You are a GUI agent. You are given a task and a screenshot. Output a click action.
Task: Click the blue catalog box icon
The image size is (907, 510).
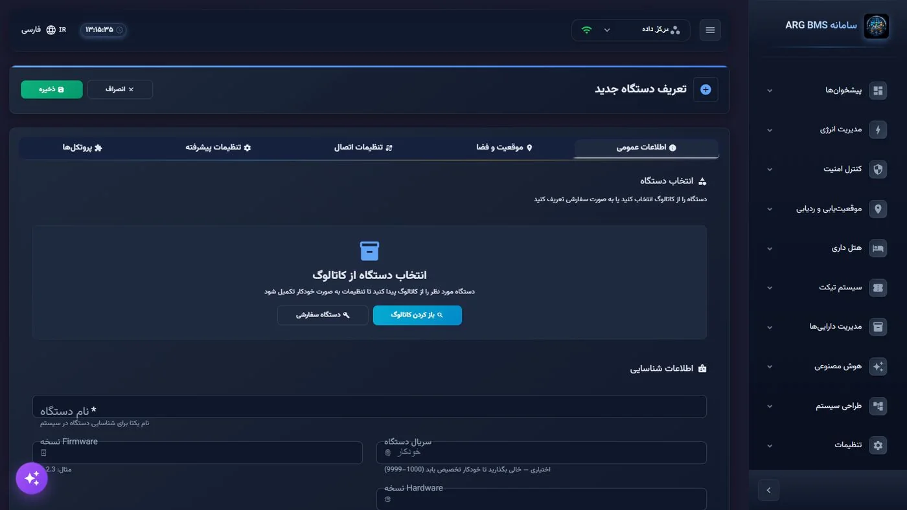(x=369, y=251)
